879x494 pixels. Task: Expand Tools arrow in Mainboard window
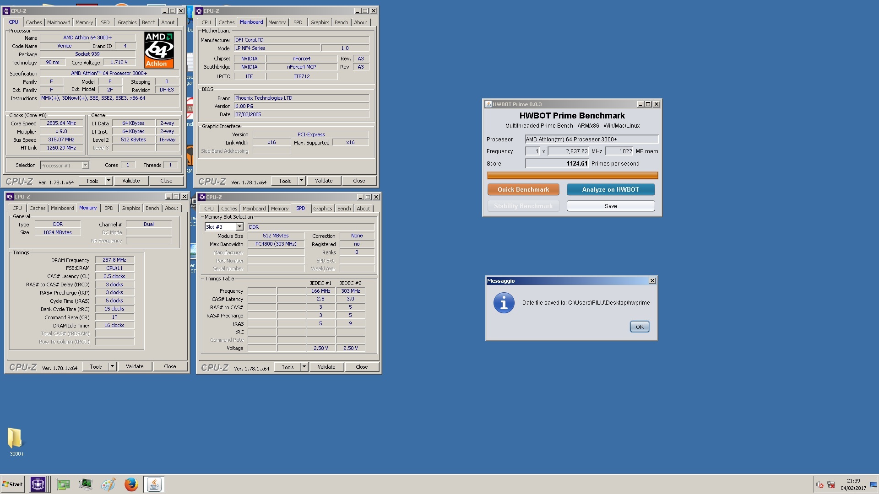301,181
